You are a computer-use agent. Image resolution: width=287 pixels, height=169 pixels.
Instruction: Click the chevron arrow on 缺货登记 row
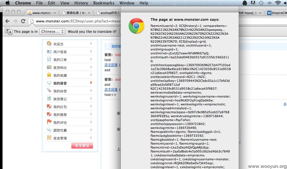click(x=91, y=98)
